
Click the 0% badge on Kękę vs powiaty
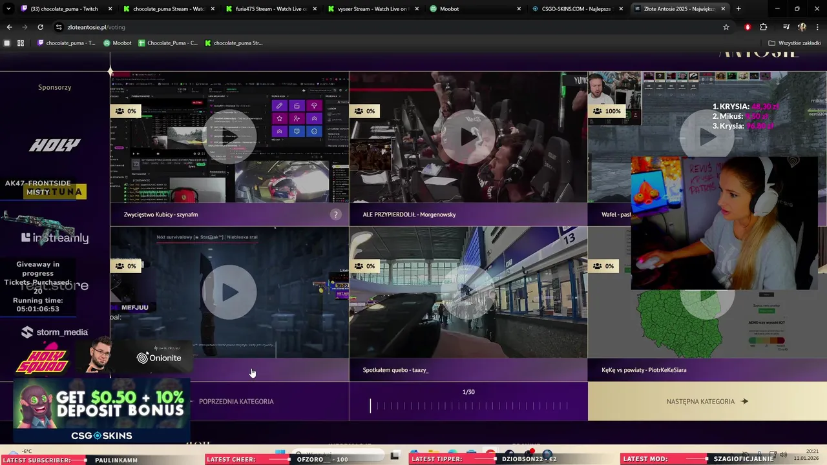(603, 266)
